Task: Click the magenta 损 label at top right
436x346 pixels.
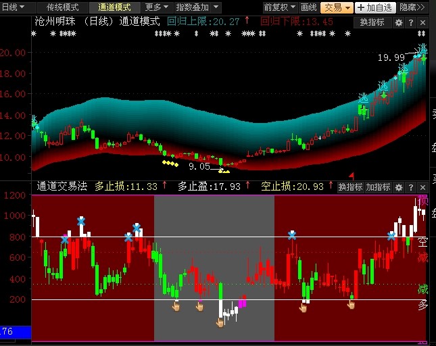Action: (422, 200)
